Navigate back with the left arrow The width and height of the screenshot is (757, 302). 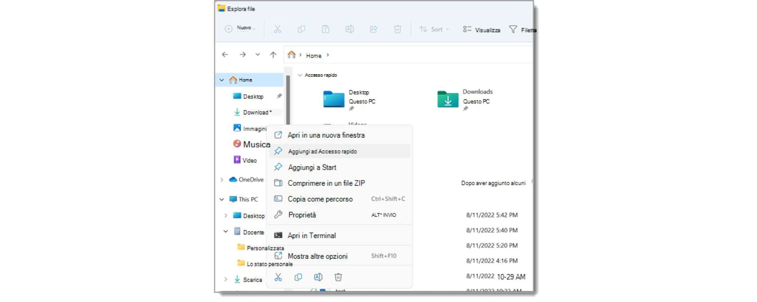click(225, 55)
